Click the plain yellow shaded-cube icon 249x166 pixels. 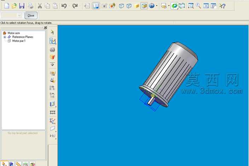coord(137,6)
